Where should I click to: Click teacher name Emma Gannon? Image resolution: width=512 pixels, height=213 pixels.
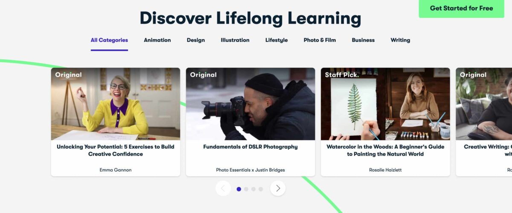(116, 170)
